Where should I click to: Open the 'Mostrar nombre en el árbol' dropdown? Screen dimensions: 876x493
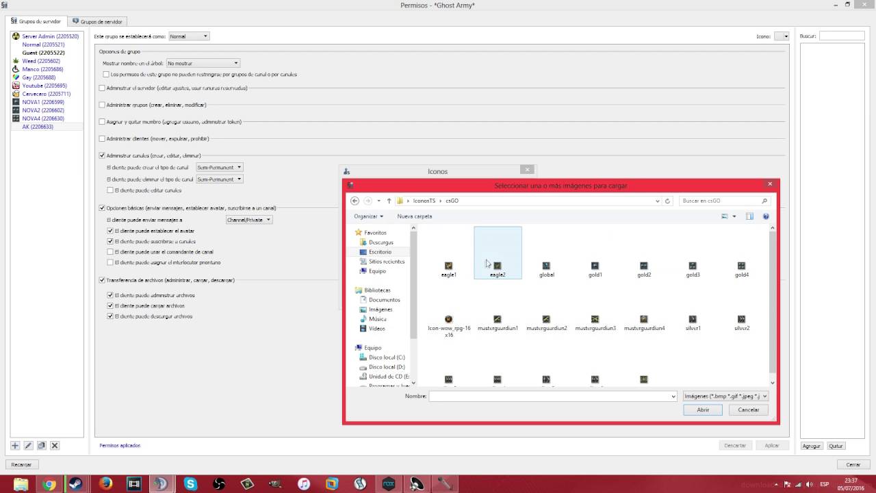[203, 63]
